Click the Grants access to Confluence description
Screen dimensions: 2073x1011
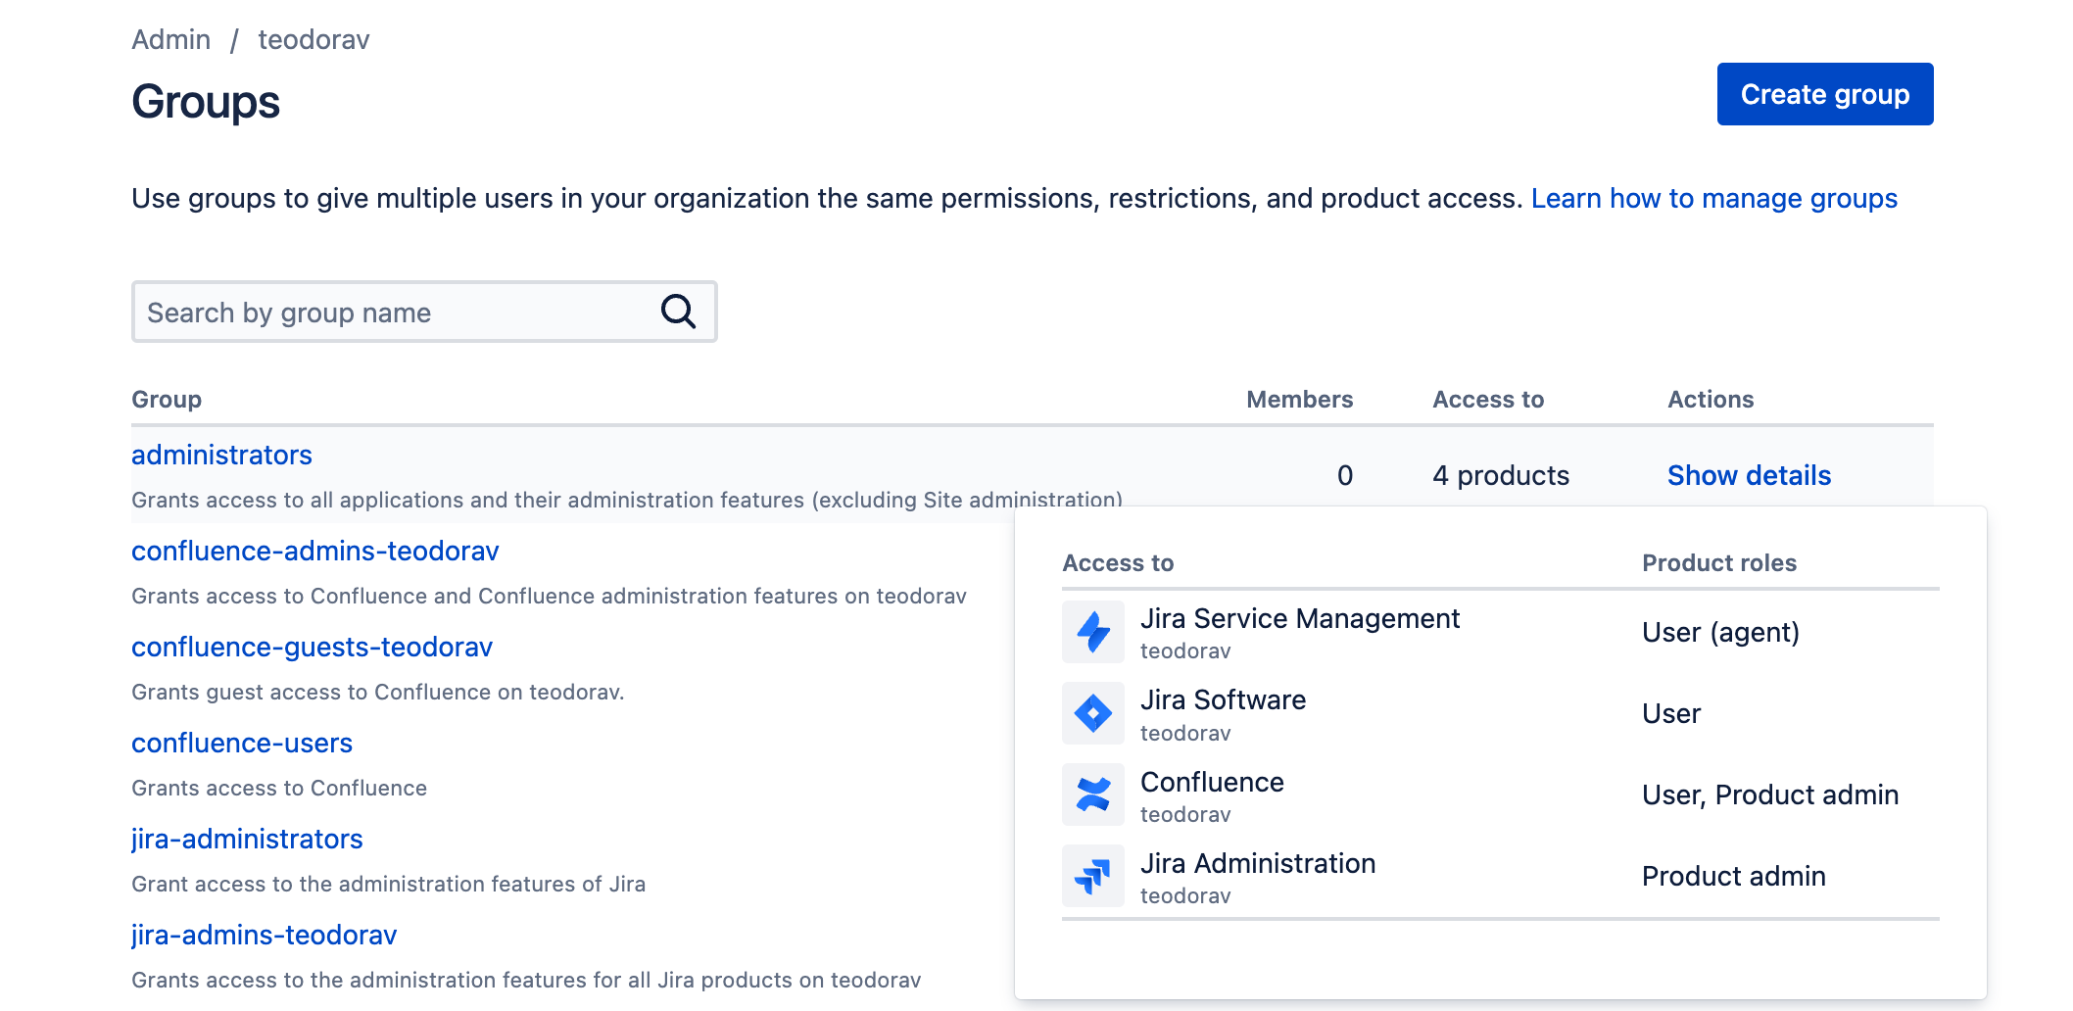pyautogui.click(x=279, y=788)
